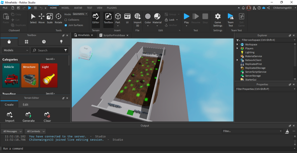Expand the Players tree node
This screenshot has height=153, width=297.
click(237, 48)
